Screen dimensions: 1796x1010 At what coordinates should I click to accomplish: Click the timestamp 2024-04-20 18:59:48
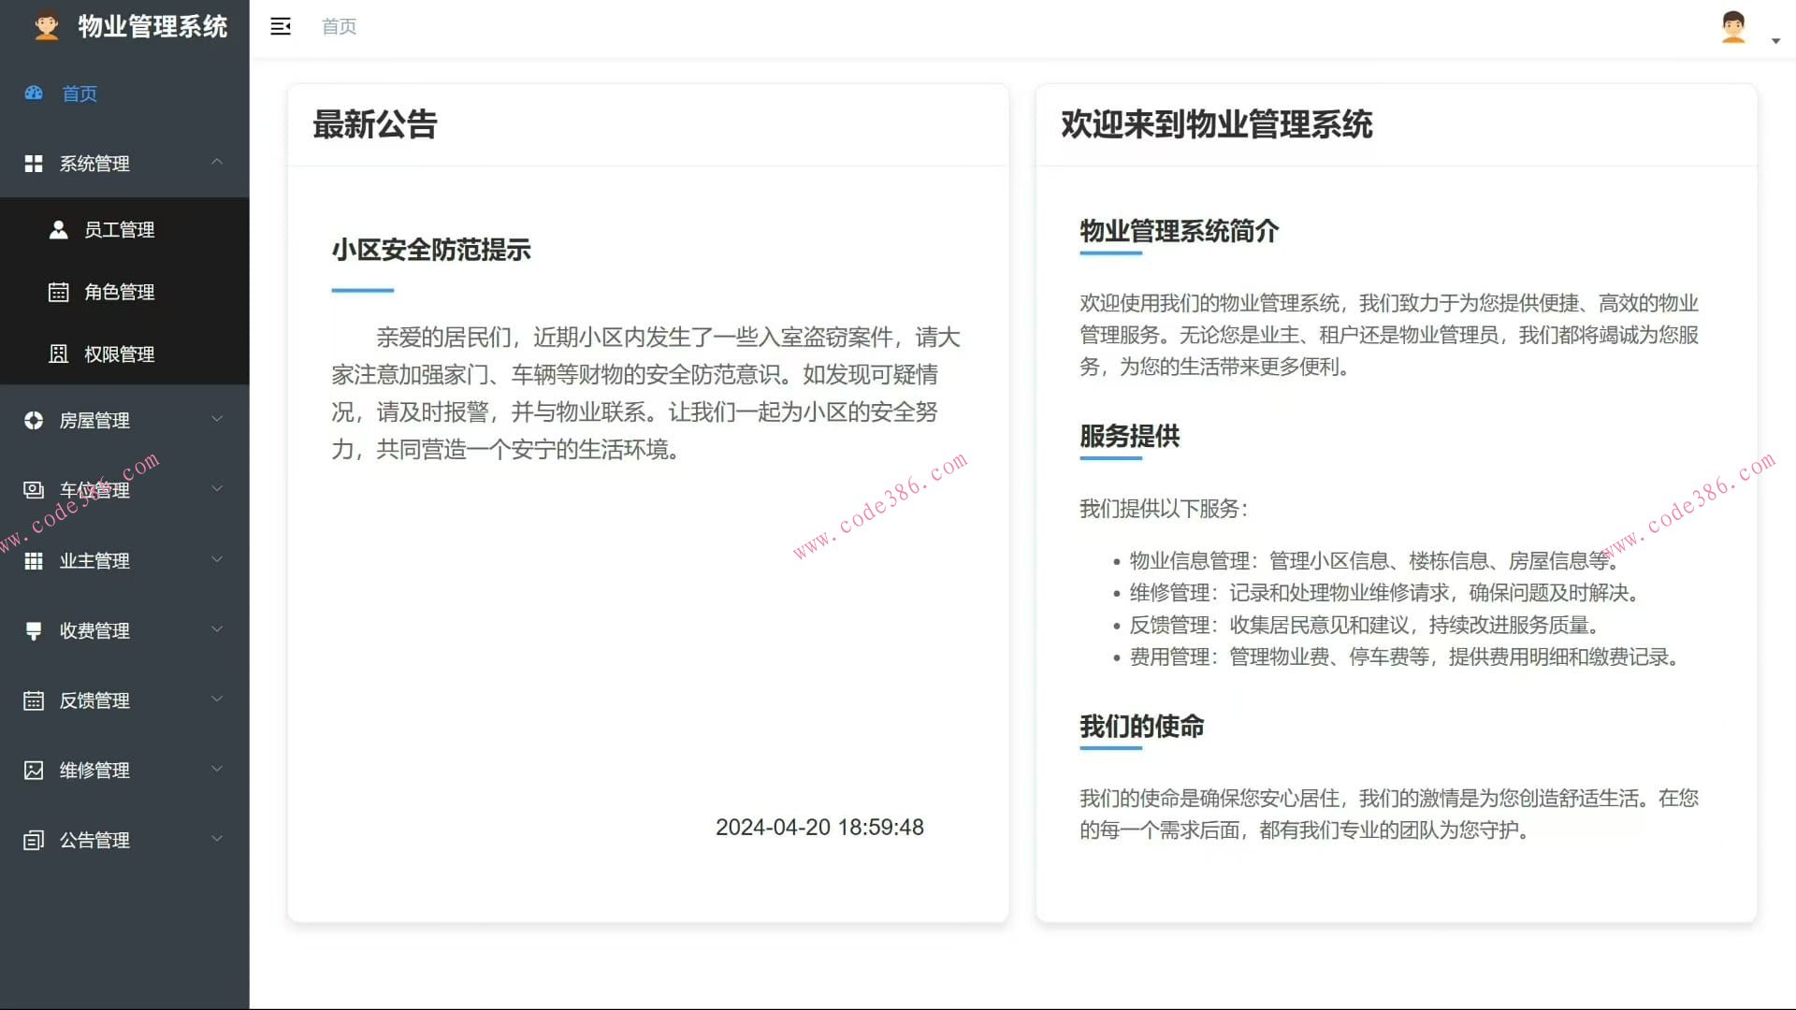819,827
